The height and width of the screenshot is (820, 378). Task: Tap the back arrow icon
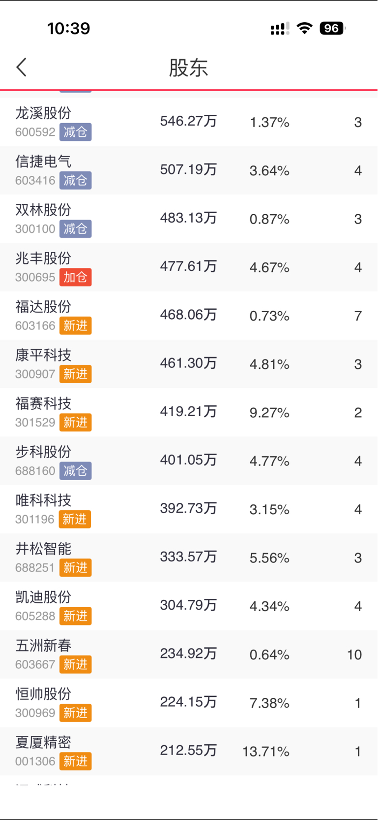[21, 67]
